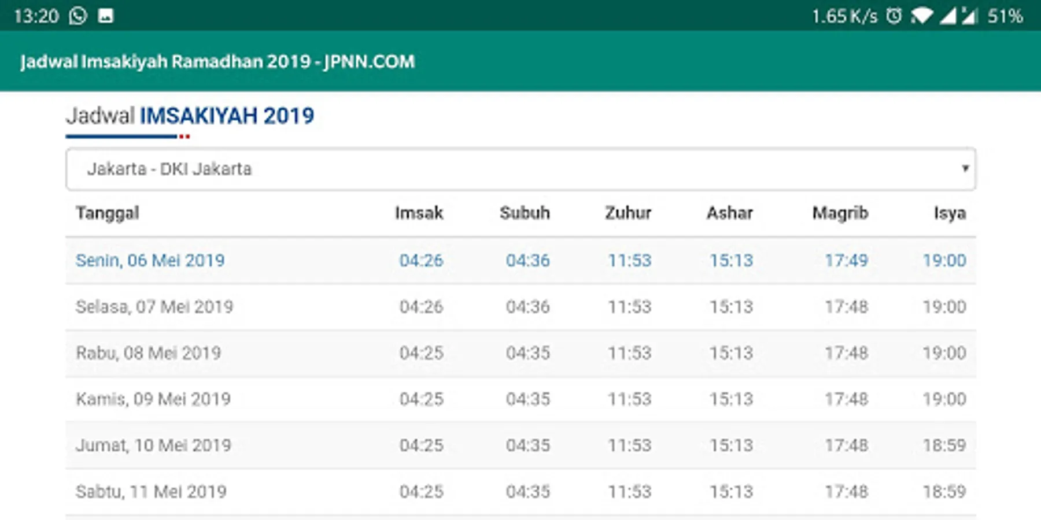Tap the first mobile signal strength icon
1041x520 pixels.
click(948, 16)
